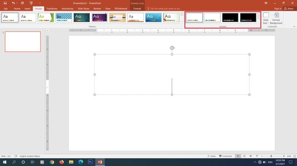
Task: Start slideshow from beginning quick access icon
Action: click(x=31, y=3)
